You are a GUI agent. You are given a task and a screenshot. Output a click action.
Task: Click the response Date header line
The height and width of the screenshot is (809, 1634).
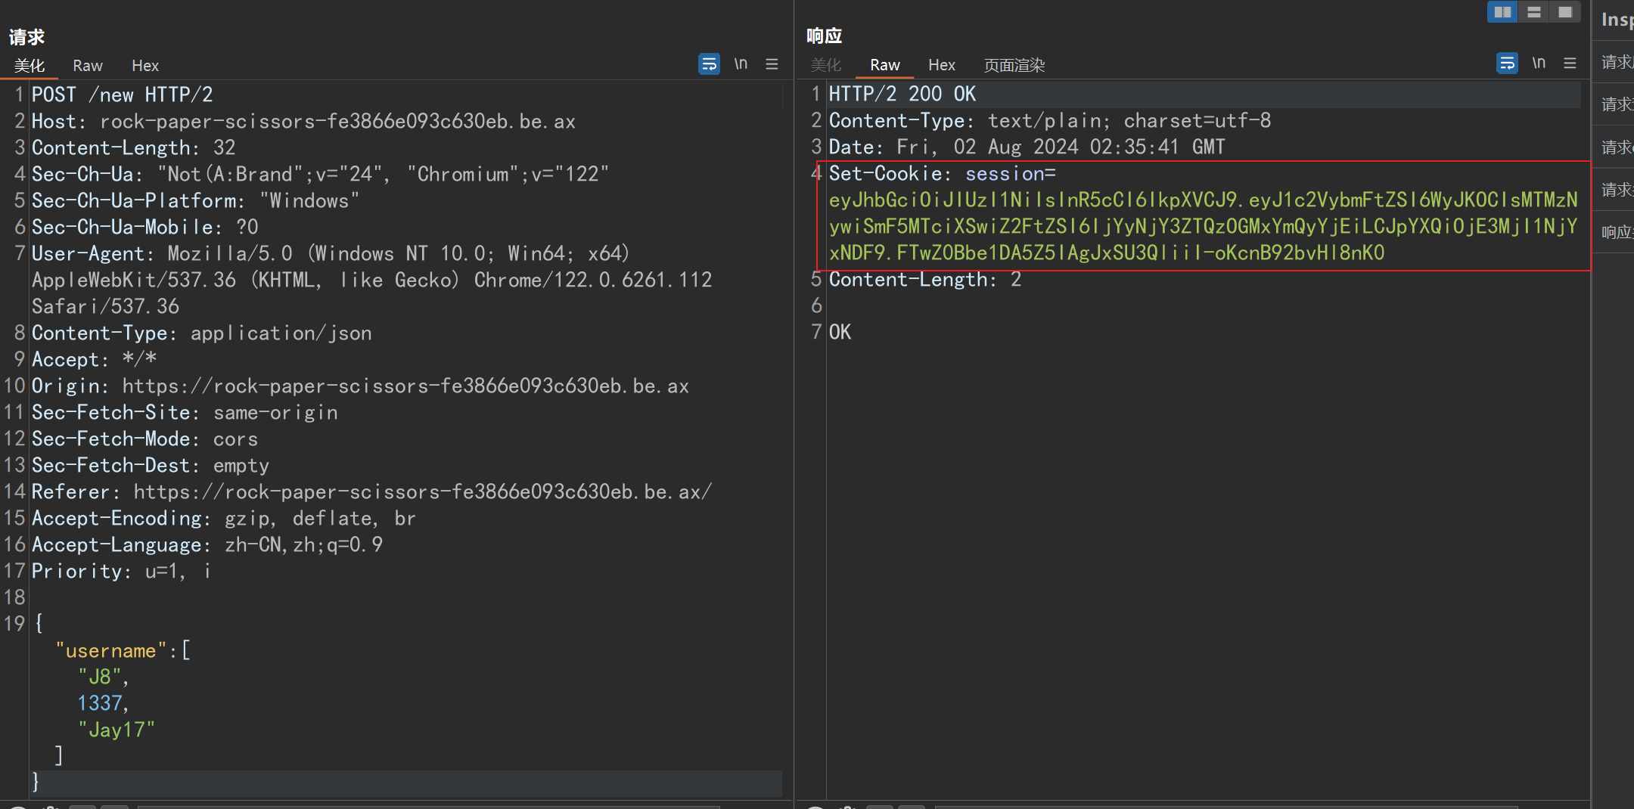coord(1027,147)
